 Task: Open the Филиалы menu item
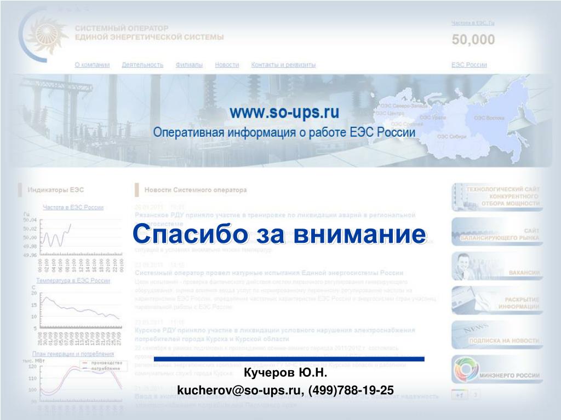click(189, 65)
